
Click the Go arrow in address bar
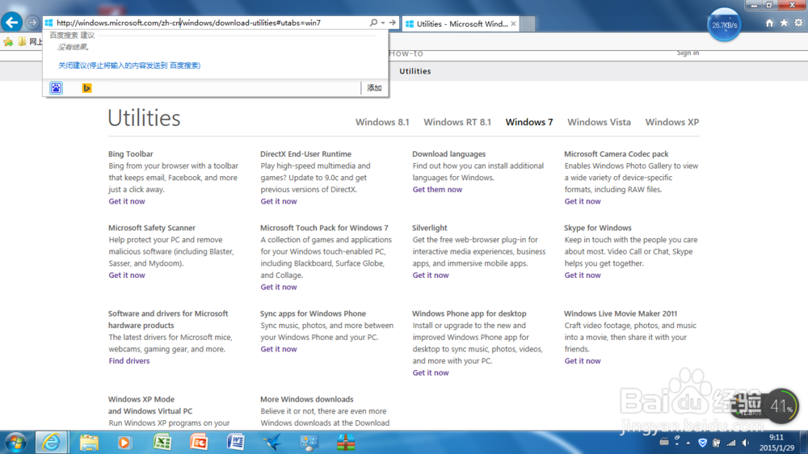(392, 23)
